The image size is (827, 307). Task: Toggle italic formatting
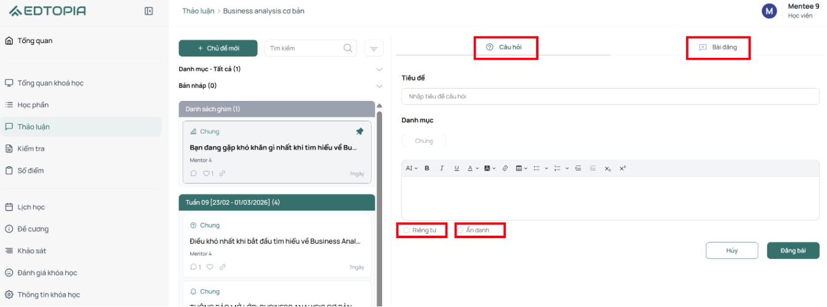[x=441, y=168]
